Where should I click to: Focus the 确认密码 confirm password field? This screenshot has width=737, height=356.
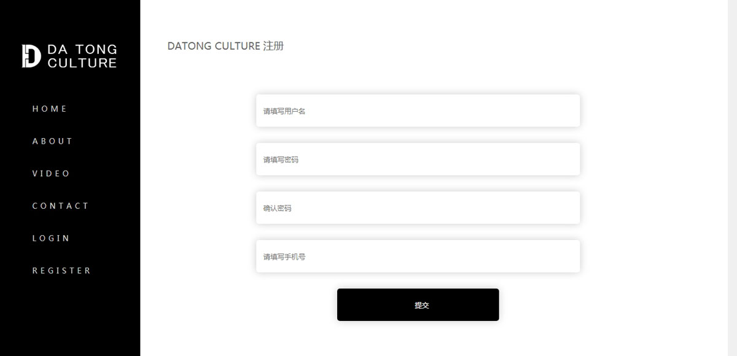point(418,207)
